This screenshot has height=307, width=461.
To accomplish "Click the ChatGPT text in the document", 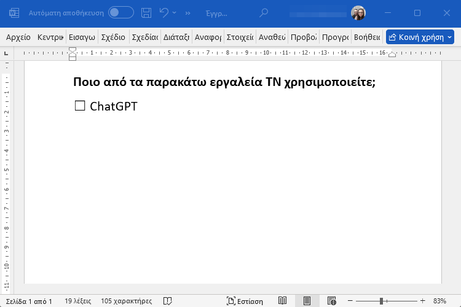I will point(114,106).
